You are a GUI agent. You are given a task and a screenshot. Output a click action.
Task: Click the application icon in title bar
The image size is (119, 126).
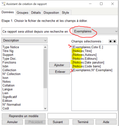click(3, 4)
